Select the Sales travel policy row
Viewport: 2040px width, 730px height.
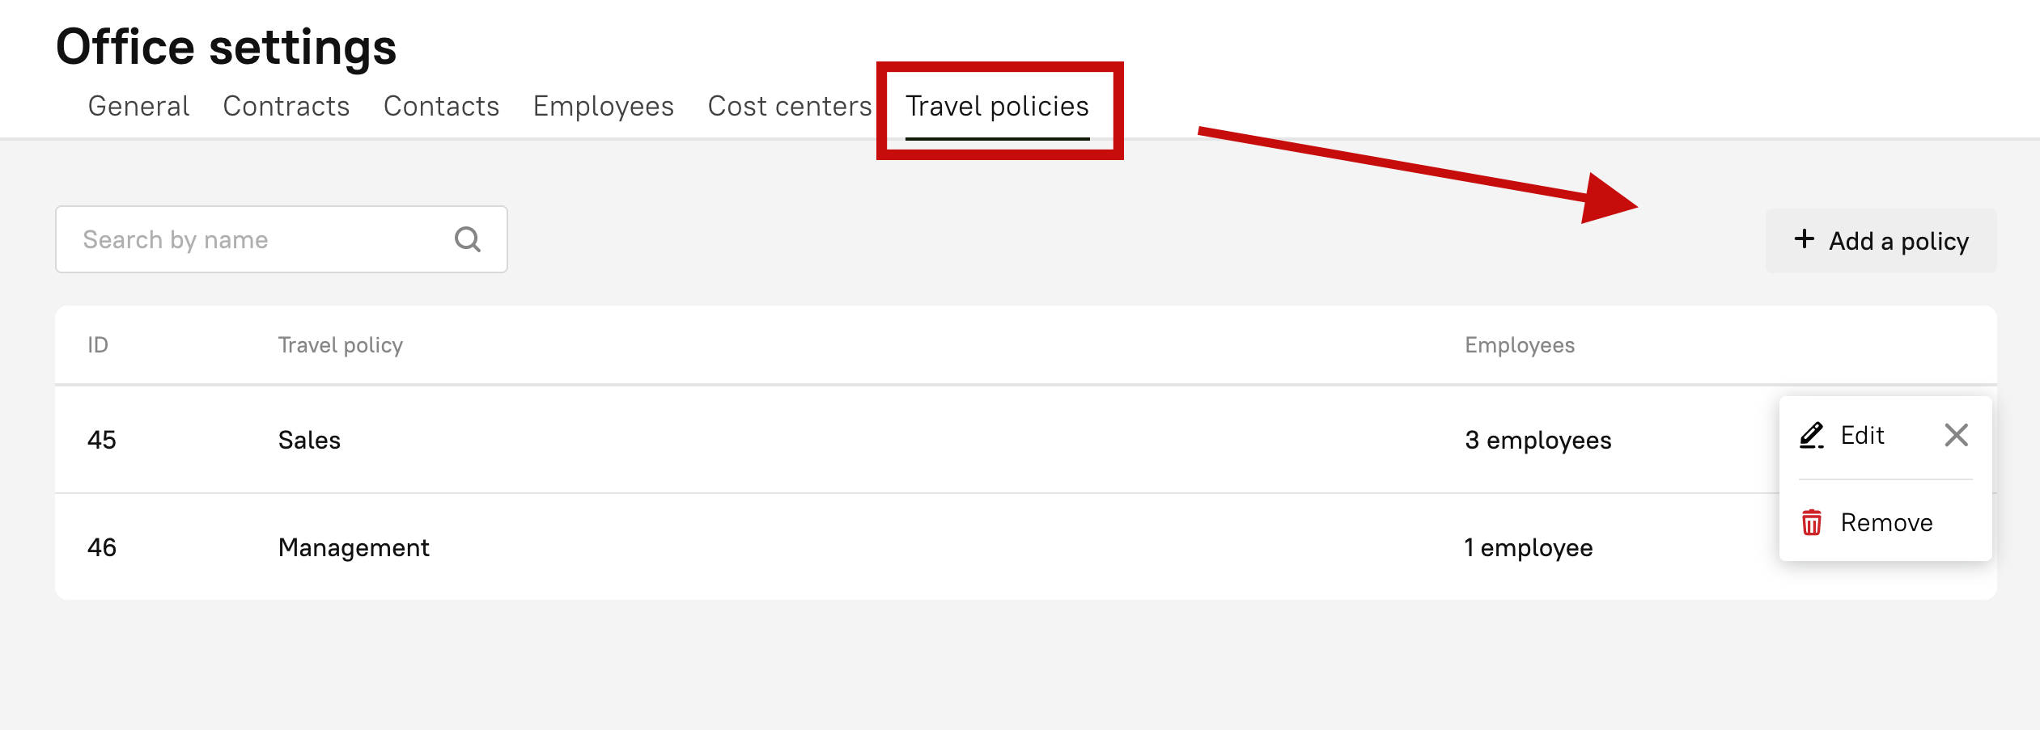309,440
